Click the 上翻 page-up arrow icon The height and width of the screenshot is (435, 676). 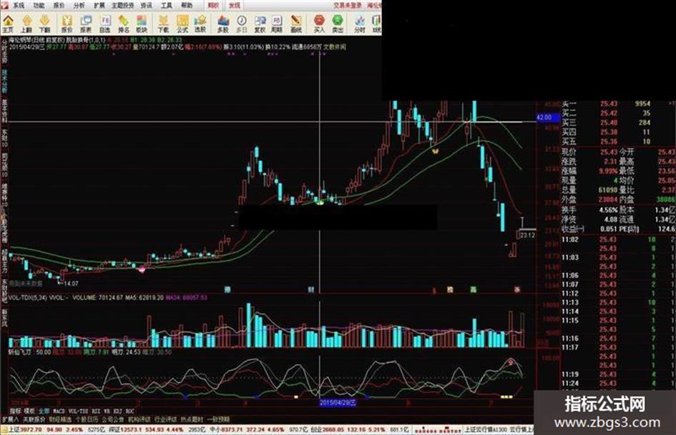coord(26,24)
